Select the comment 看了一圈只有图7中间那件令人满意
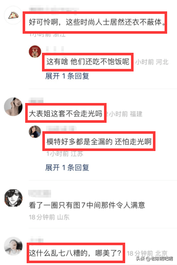Image resolution: width=177 pixels, height=265 pixels. (87, 205)
